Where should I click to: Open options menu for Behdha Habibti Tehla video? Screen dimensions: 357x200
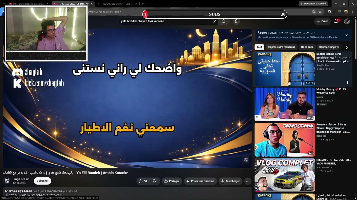pyautogui.click(x=348, y=82)
